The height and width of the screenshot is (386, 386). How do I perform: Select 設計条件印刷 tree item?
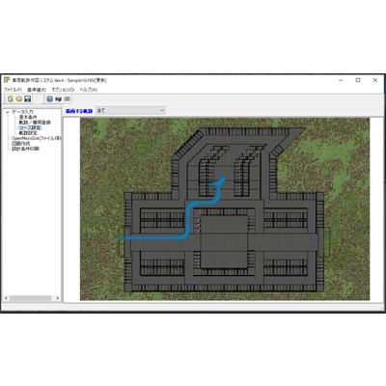[26, 149]
